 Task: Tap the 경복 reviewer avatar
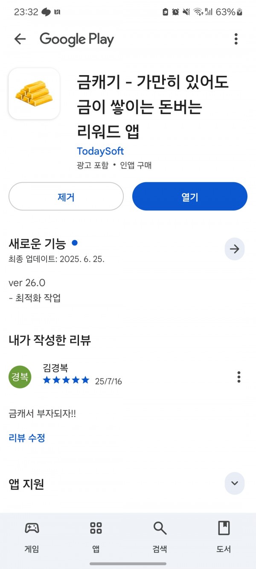coord(20,377)
